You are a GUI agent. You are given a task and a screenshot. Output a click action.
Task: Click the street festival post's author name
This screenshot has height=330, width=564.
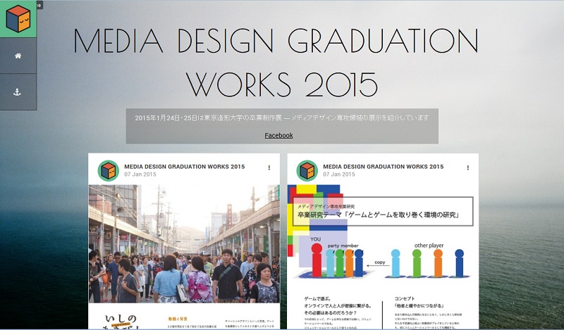click(185, 167)
